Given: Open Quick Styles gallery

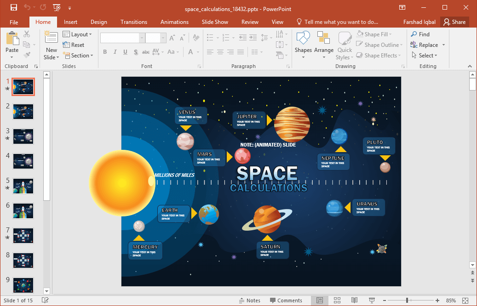Looking at the screenshot, I should [345, 45].
